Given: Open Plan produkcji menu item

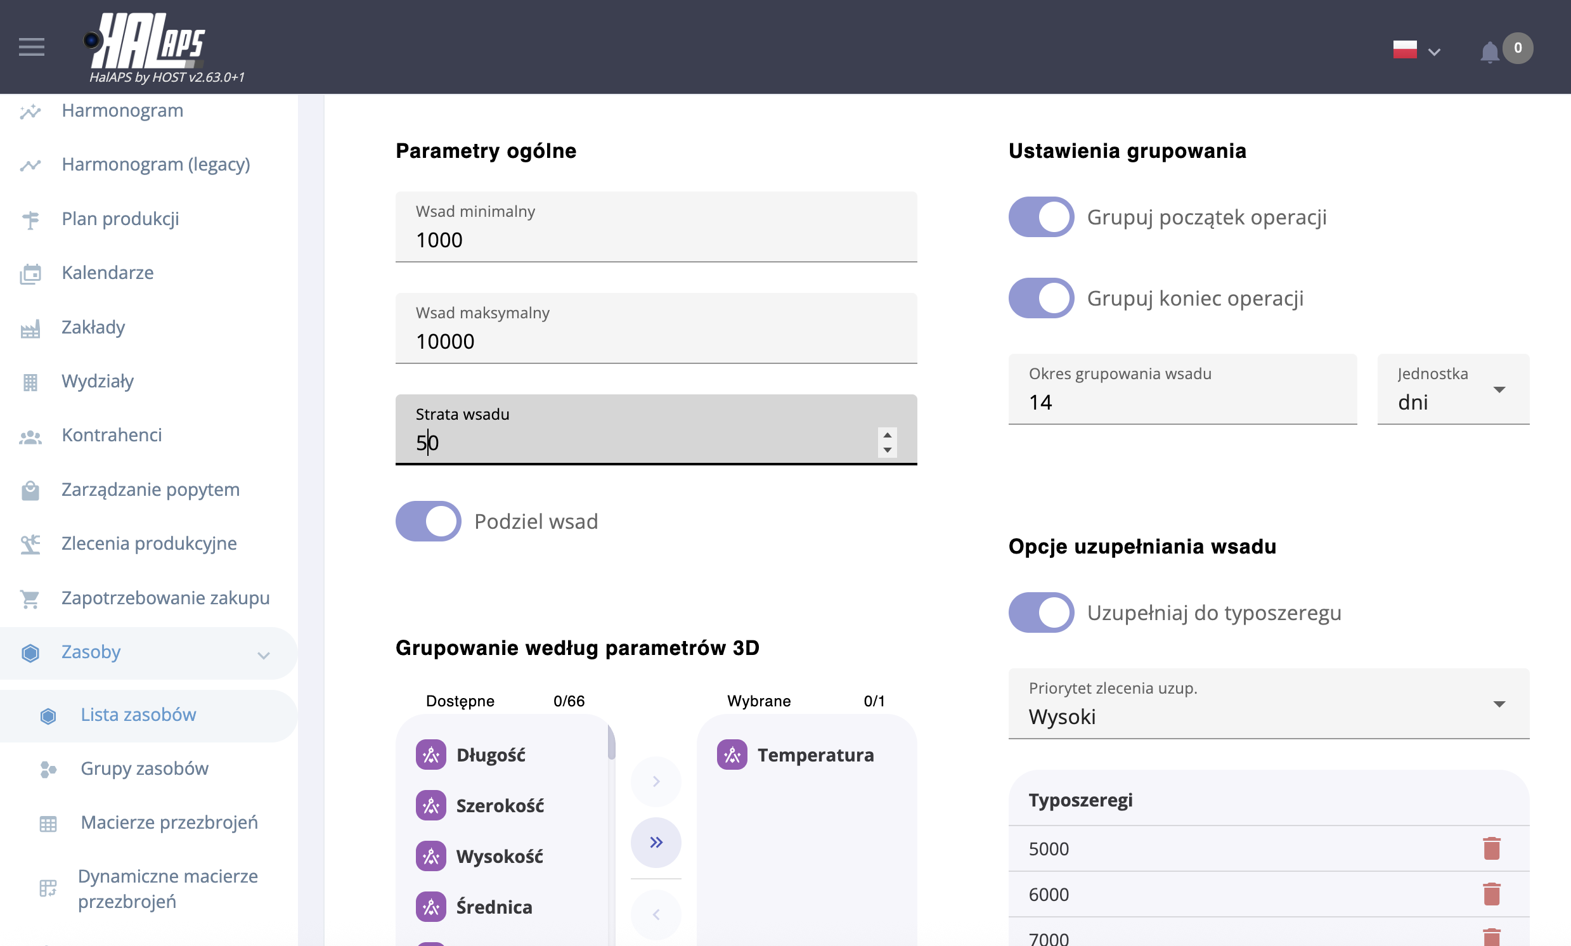Looking at the screenshot, I should pos(120,219).
